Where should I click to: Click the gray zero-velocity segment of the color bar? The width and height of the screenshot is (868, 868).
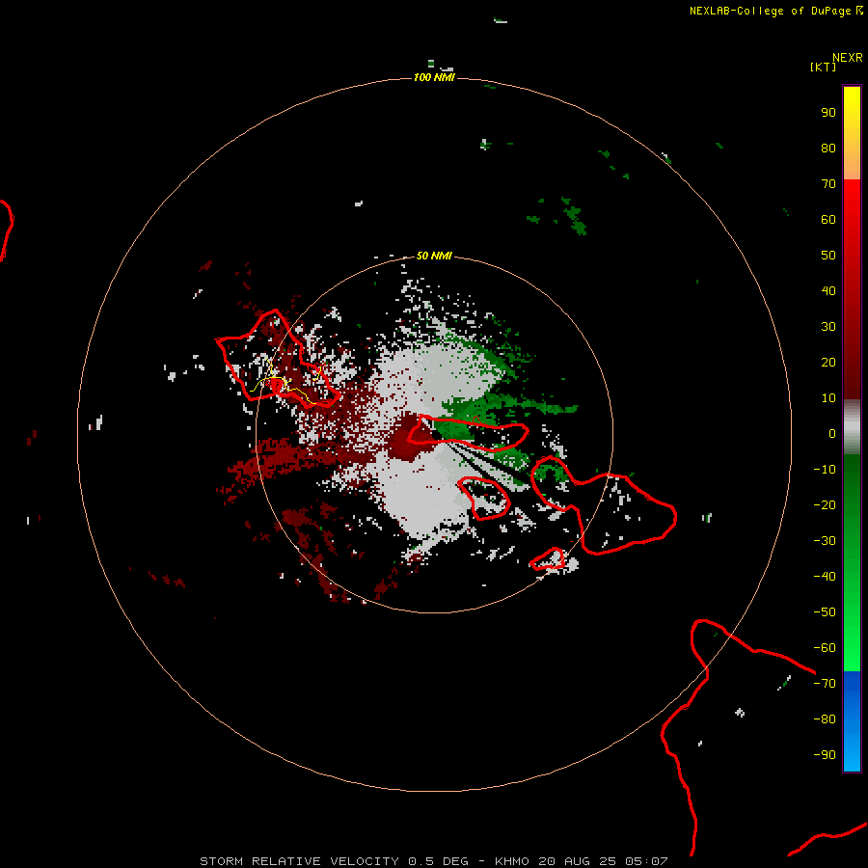pos(852,427)
